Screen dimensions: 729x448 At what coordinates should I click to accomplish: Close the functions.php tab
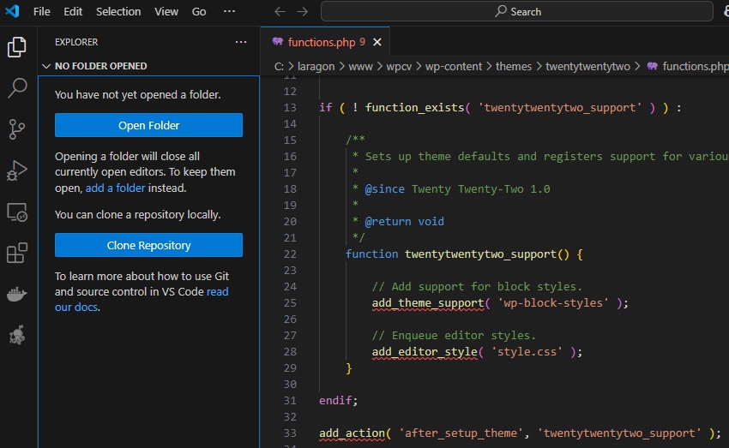(377, 42)
